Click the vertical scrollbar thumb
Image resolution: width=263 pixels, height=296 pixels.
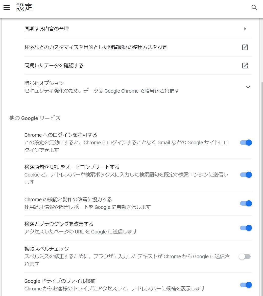(262, 189)
